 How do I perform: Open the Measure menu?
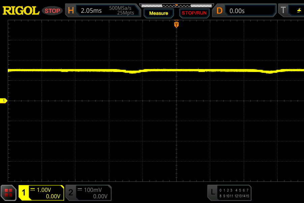click(159, 13)
